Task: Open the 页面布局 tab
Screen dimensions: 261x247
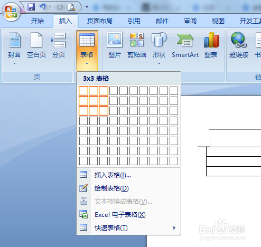Action: [x=100, y=21]
